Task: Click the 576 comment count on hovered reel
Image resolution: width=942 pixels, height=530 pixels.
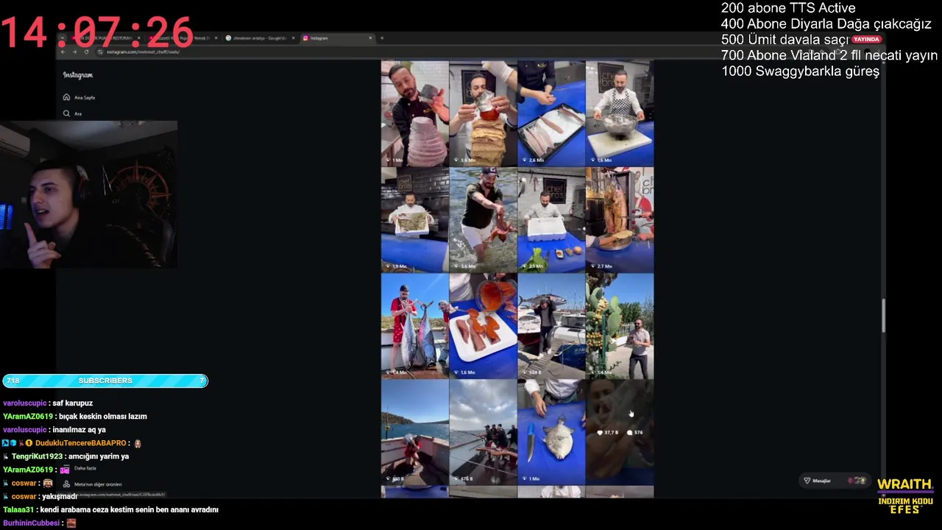Action: [x=634, y=432]
